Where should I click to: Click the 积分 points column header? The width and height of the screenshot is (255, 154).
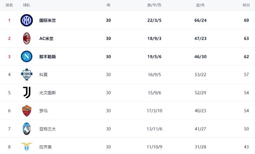click(x=246, y=5)
